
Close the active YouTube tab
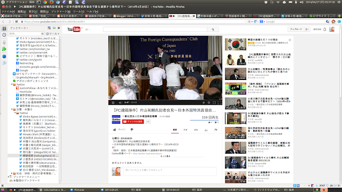pos(193,16)
